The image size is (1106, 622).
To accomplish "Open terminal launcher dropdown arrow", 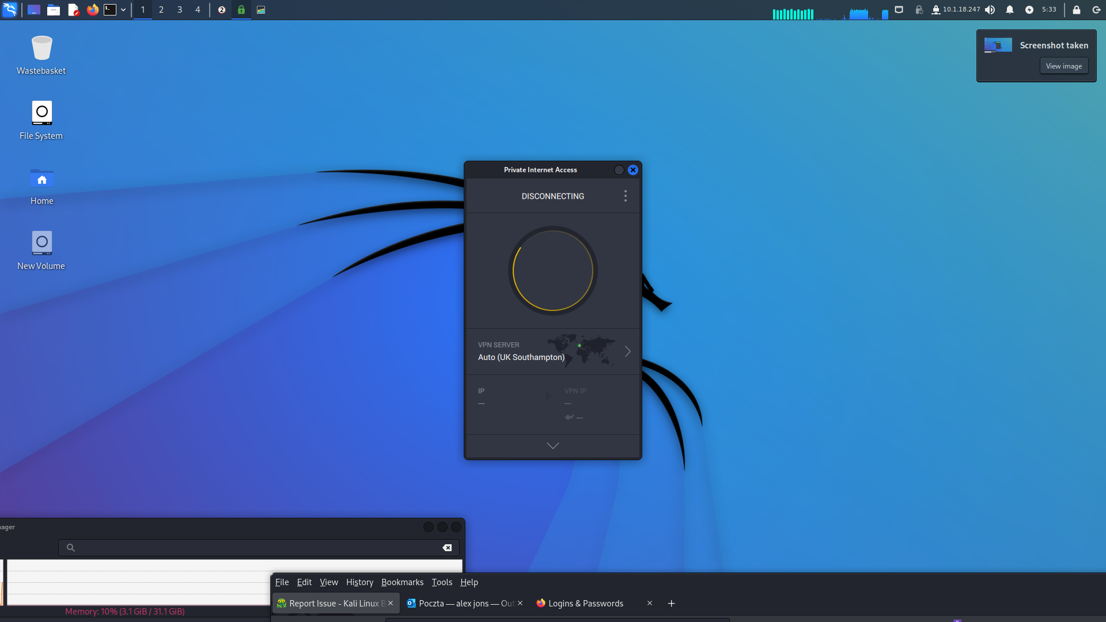I will pos(123,10).
